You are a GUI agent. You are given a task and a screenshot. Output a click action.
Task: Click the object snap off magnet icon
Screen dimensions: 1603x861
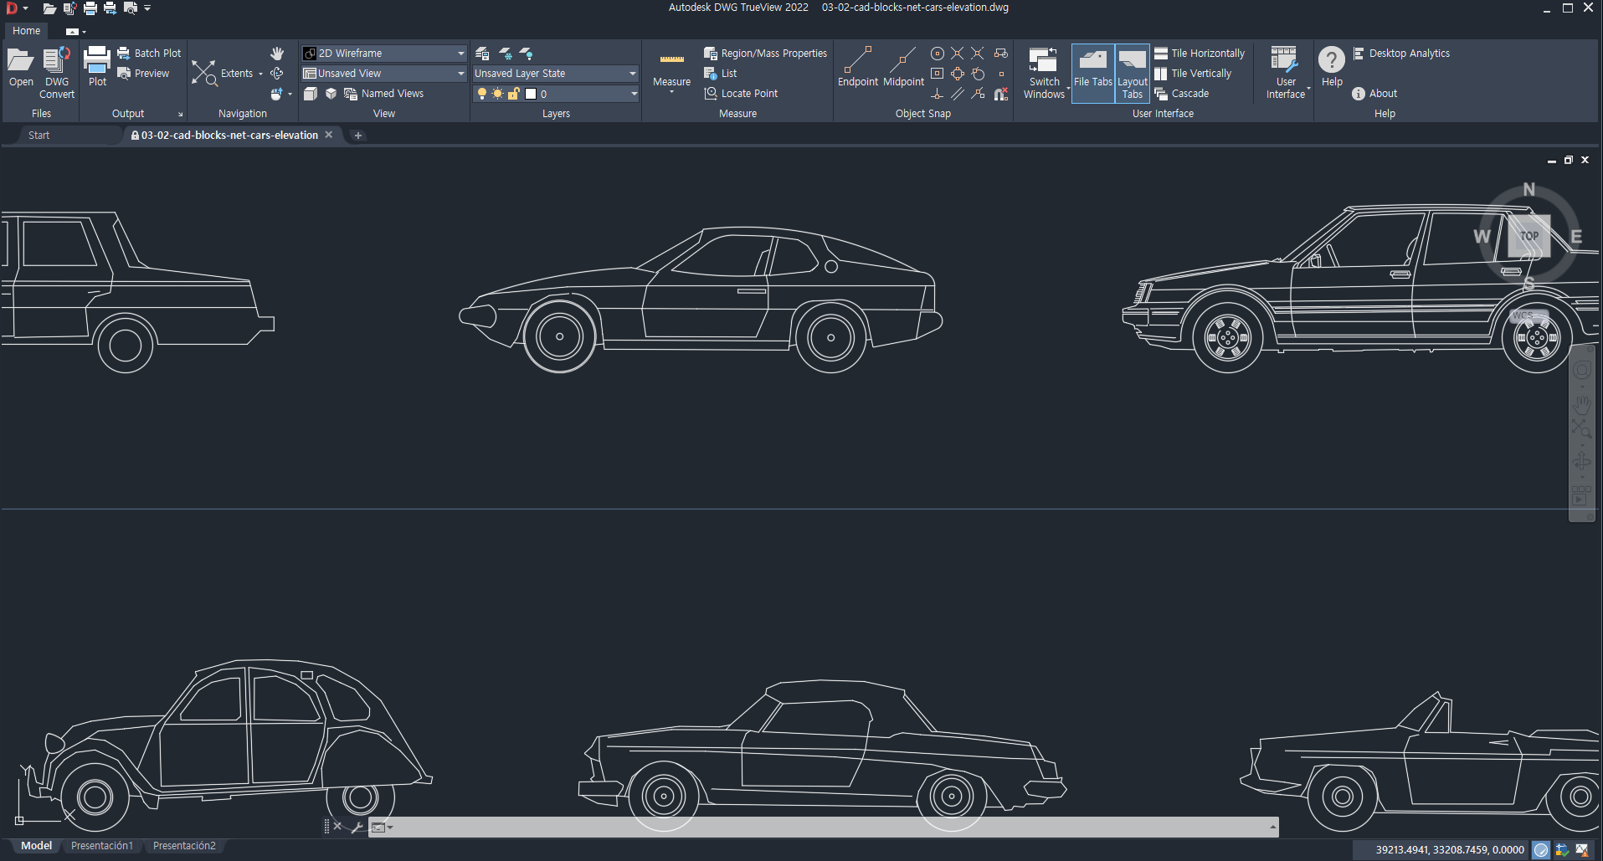pos(1000,94)
